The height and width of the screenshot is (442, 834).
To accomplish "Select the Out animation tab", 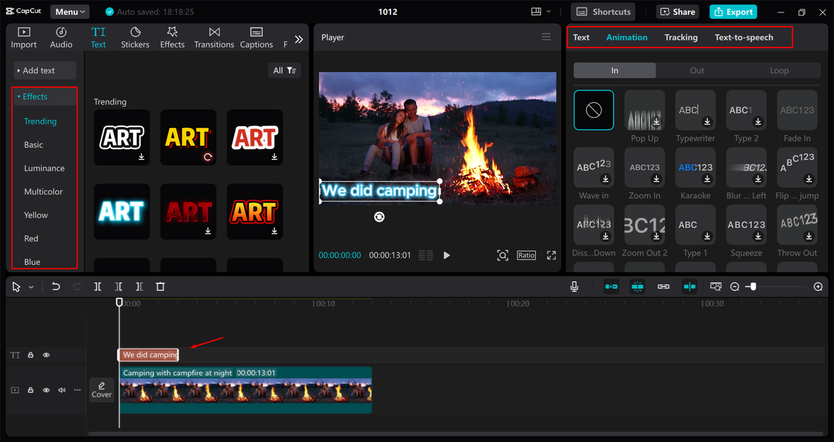I will (697, 70).
